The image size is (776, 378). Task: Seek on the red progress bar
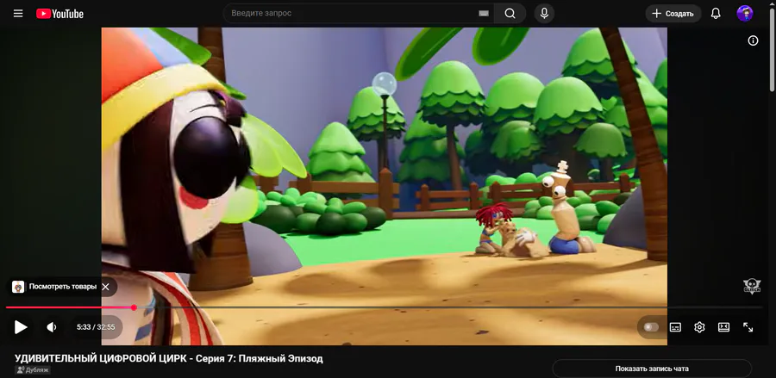(x=69, y=307)
